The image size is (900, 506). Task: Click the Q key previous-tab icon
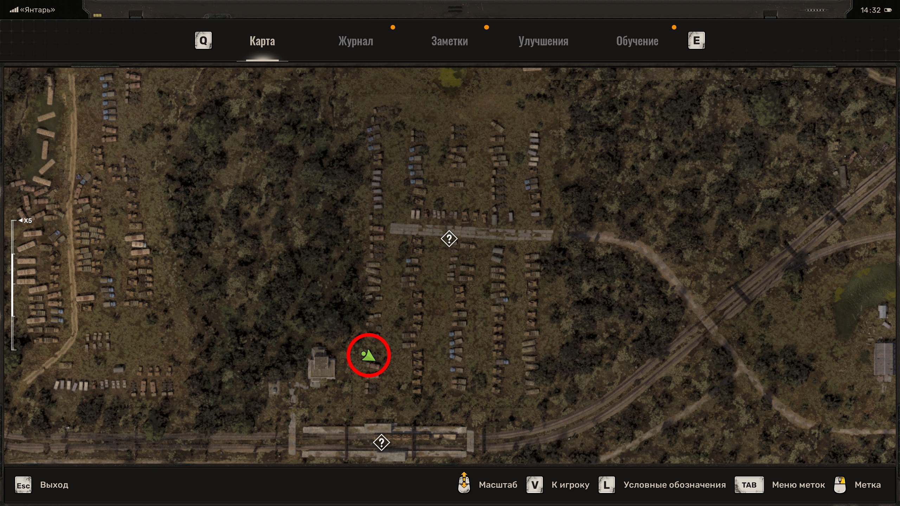click(x=203, y=41)
